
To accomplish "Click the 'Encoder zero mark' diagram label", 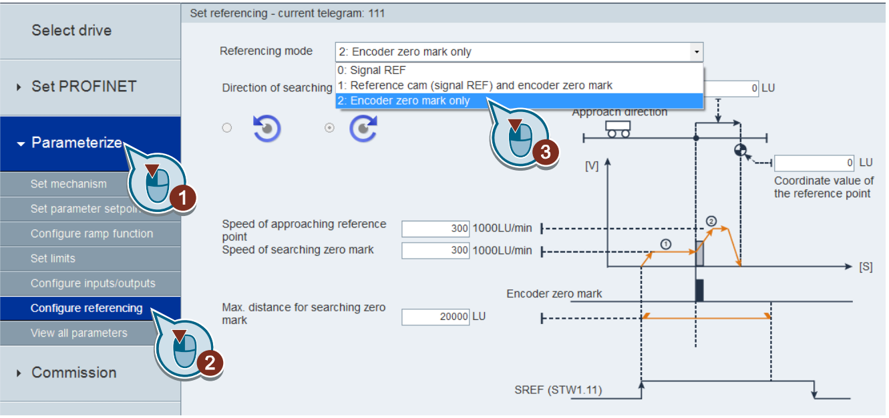I will pyautogui.click(x=554, y=293).
